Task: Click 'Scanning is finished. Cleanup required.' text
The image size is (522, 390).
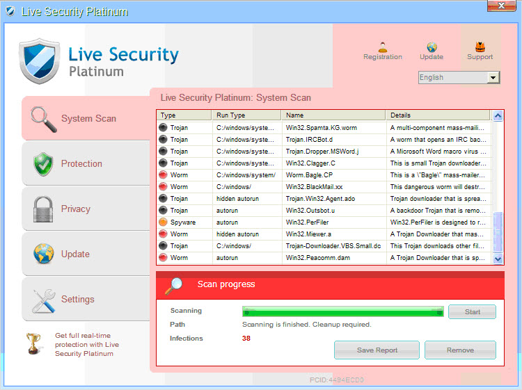Action: point(307,324)
